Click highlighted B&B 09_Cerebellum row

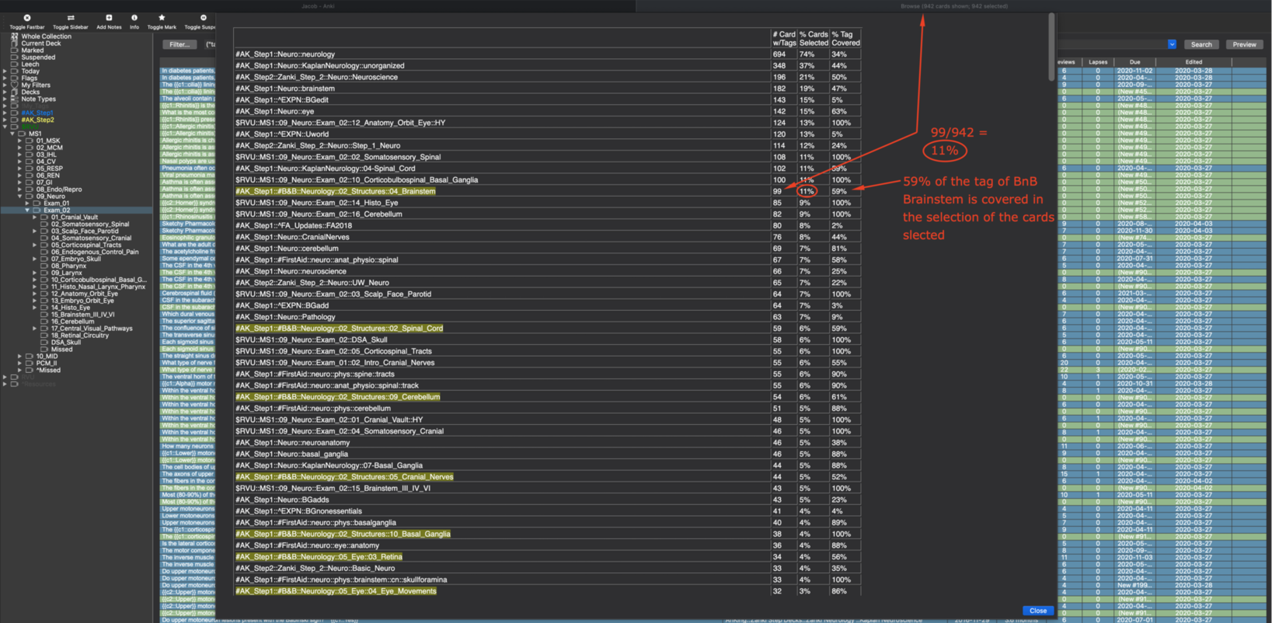click(x=547, y=396)
